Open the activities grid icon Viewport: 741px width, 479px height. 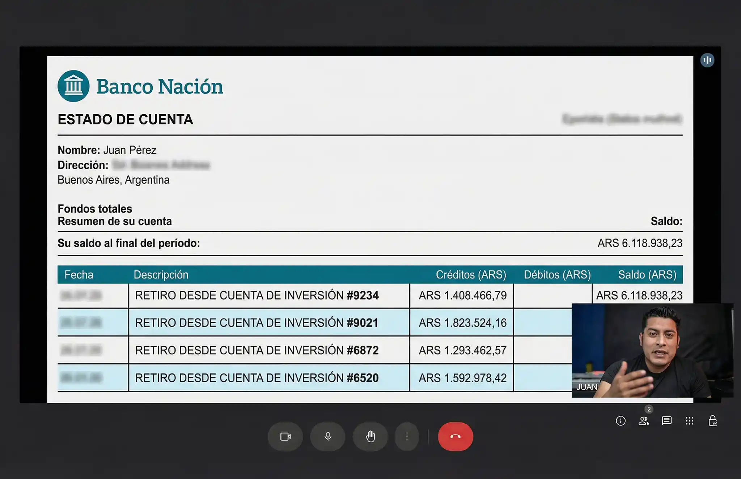[x=689, y=421]
